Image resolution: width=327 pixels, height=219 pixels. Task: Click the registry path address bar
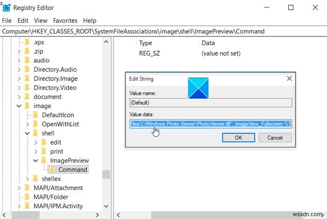tap(163, 31)
